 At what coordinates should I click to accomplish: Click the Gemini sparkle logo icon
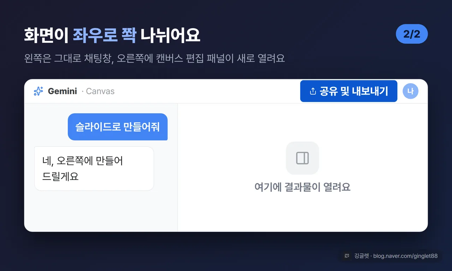click(38, 91)
